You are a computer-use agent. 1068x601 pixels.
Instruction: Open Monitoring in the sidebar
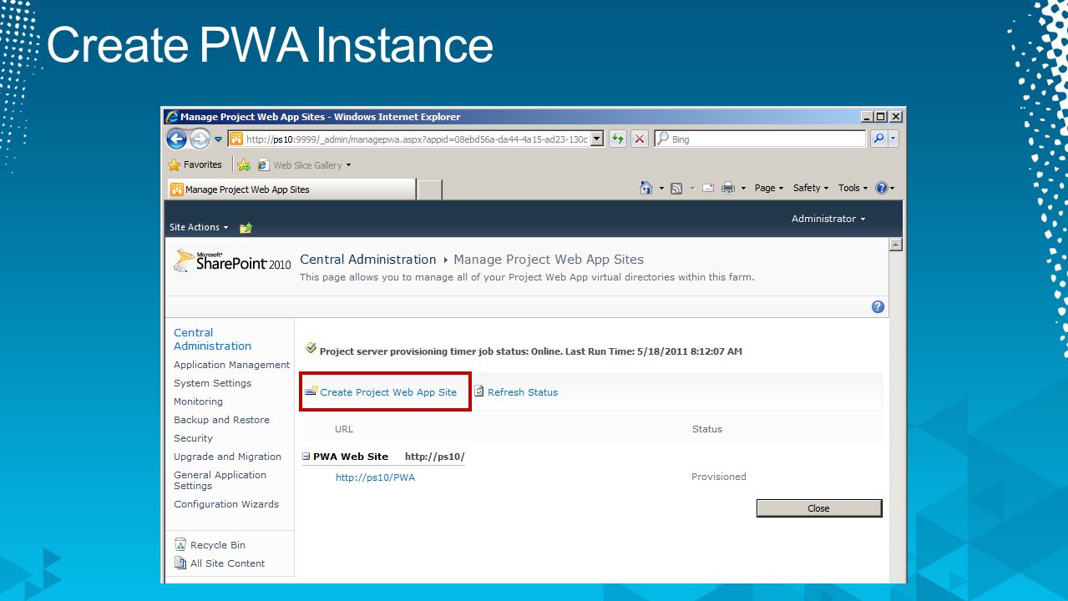(x=198, y=402)
